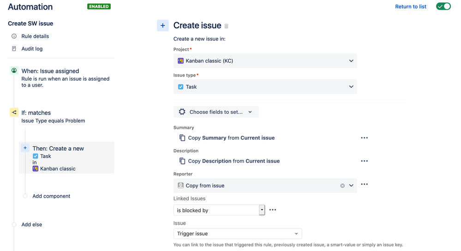Image resolution: width=461 pixels, height=251 pixels.
Task: Click the Task issue type icon in dropdown
Action: click(180, 87)
